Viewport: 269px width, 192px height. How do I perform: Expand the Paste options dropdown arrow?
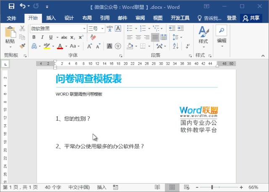coord(10,47)
